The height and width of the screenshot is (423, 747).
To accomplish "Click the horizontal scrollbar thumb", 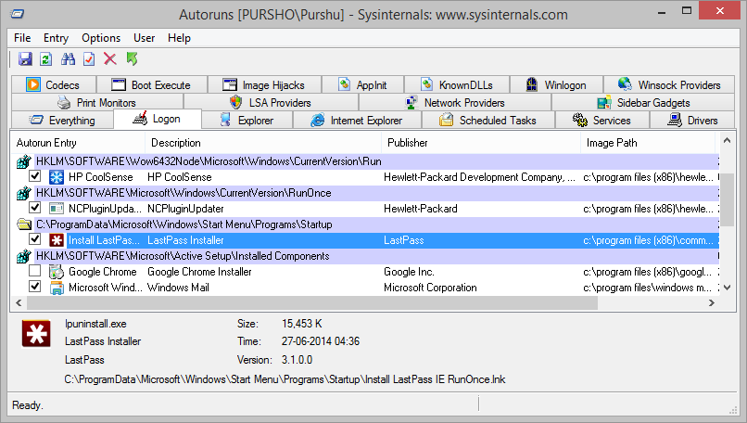I will pyautogui.click(x=312, y=302).
